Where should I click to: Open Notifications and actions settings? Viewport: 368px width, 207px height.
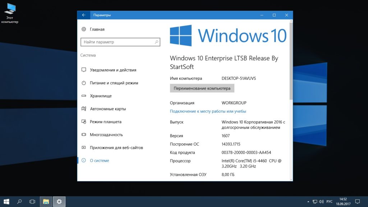(113, 70)
